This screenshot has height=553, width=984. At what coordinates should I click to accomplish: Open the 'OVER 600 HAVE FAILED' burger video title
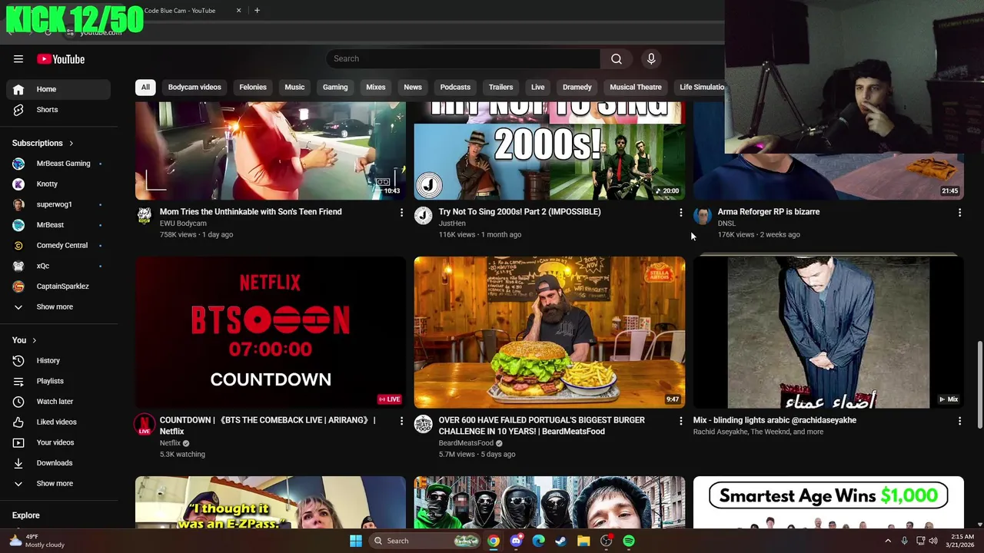(542, 426)
